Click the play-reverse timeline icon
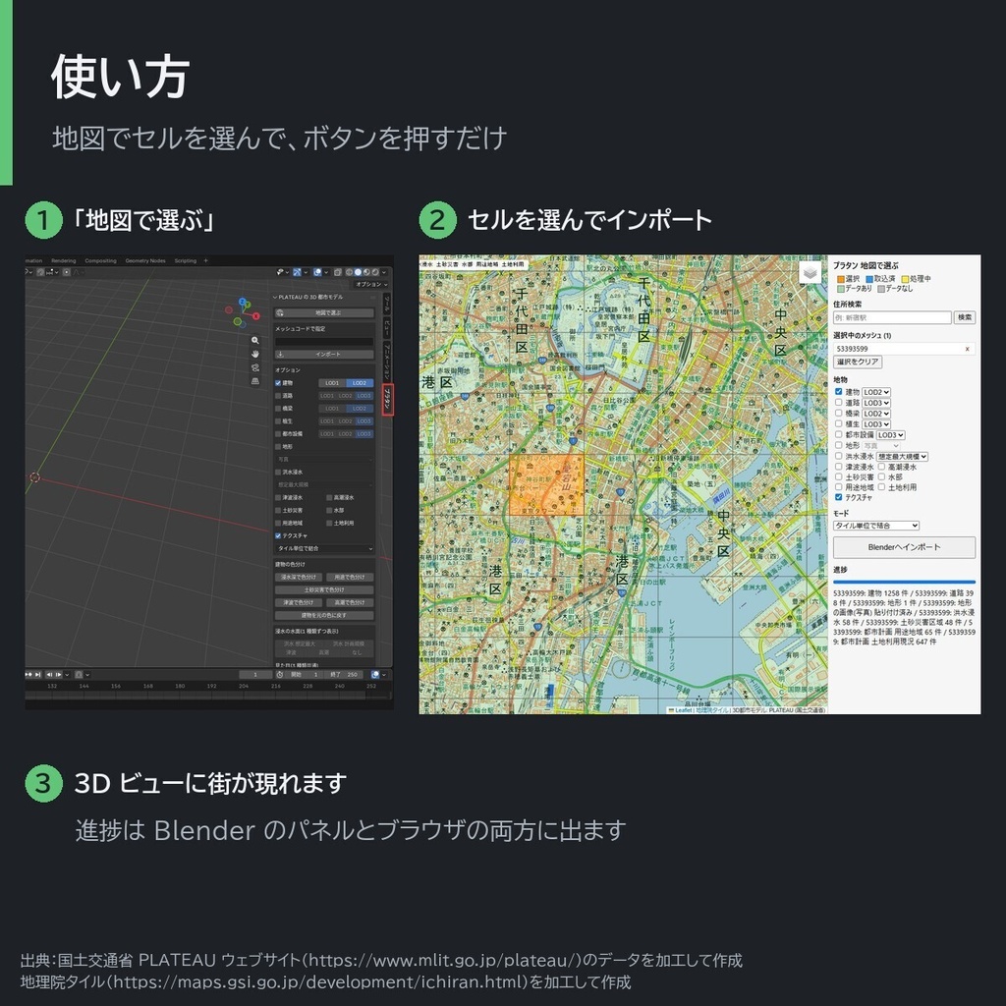Image resolution: width=1006 pixels, height=1006 pixels. pos(49,674)
